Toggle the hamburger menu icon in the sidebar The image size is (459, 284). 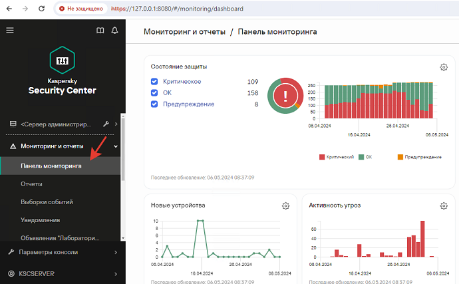point(10,30)
